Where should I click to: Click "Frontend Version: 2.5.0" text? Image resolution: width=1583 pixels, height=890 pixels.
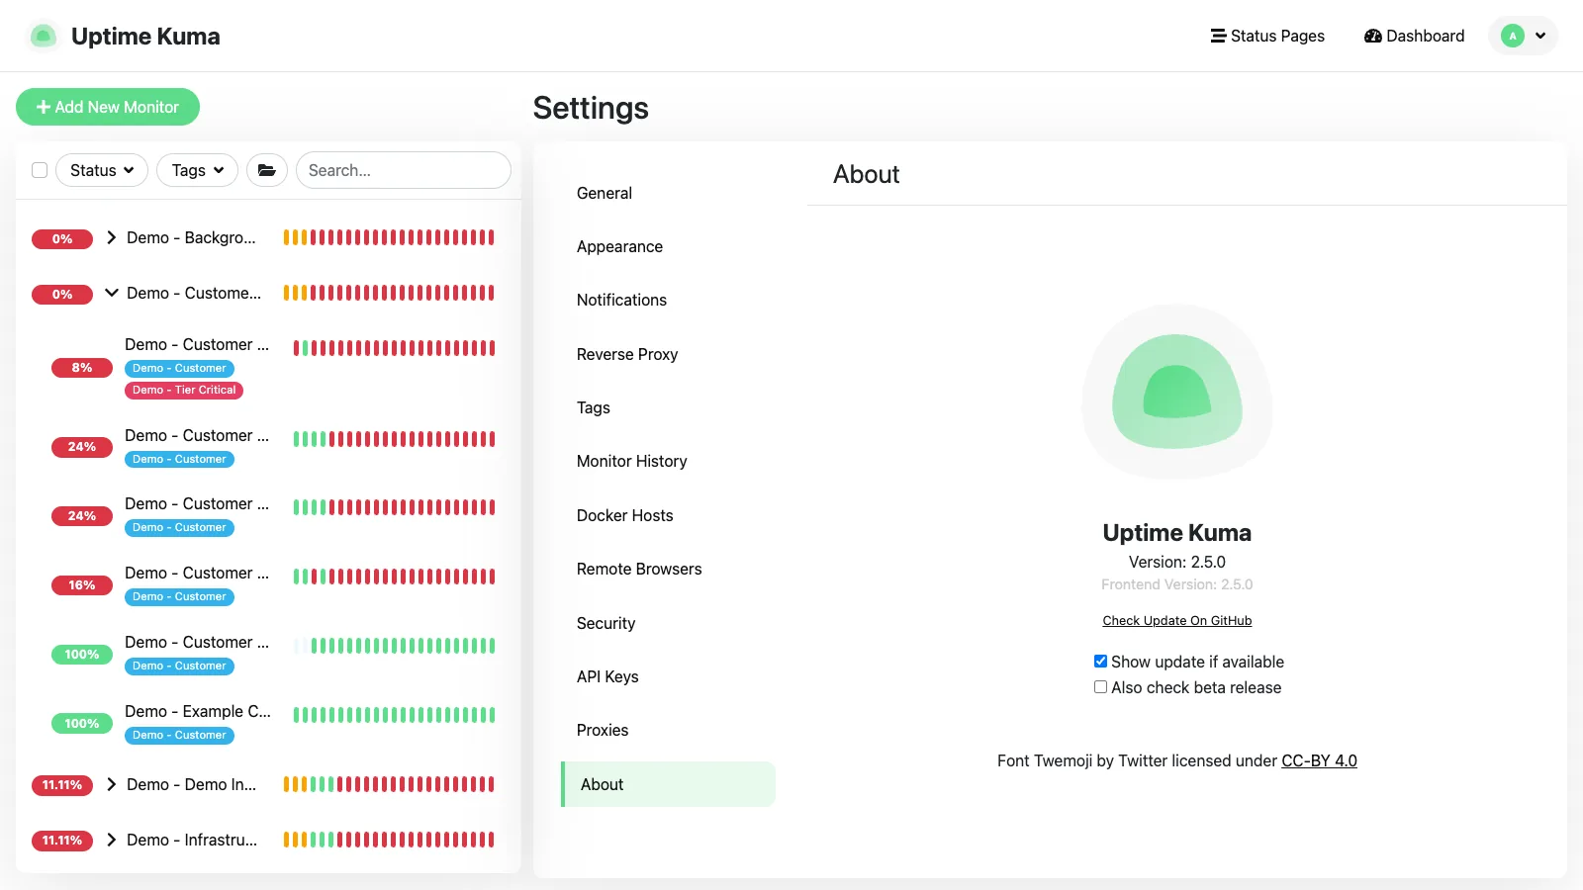pos(1177,584)
